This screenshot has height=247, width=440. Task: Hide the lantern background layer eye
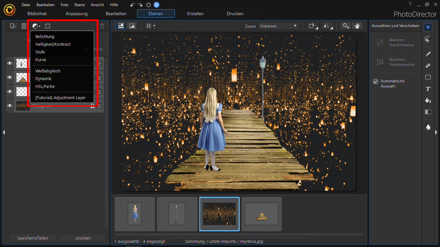[x=10, y=105]
